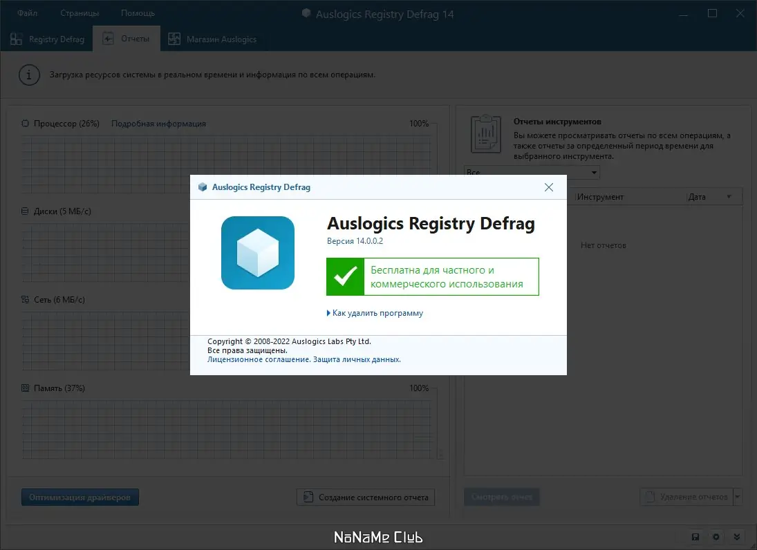Screen dimensions: 757x550
Task: Sort reports by the Инструмент column
Action: (x=630, y=197)
